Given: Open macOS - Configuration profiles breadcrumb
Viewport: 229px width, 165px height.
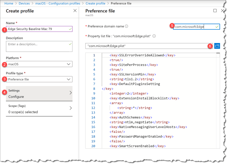Looking at the screenshot, I should point(58,3).
